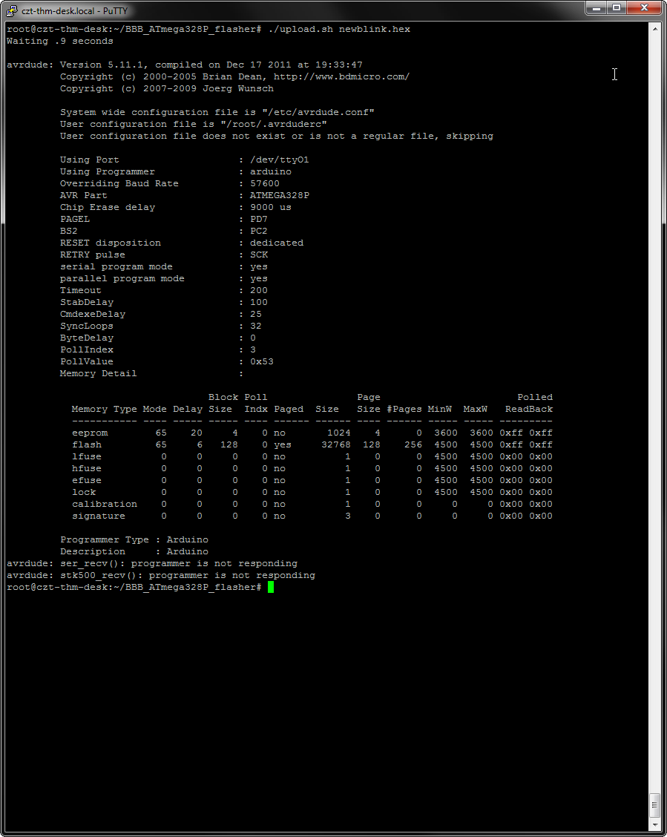Screen dimensions: 667x837
Task: Click the Memory Type column header
Action: (104, 410)
